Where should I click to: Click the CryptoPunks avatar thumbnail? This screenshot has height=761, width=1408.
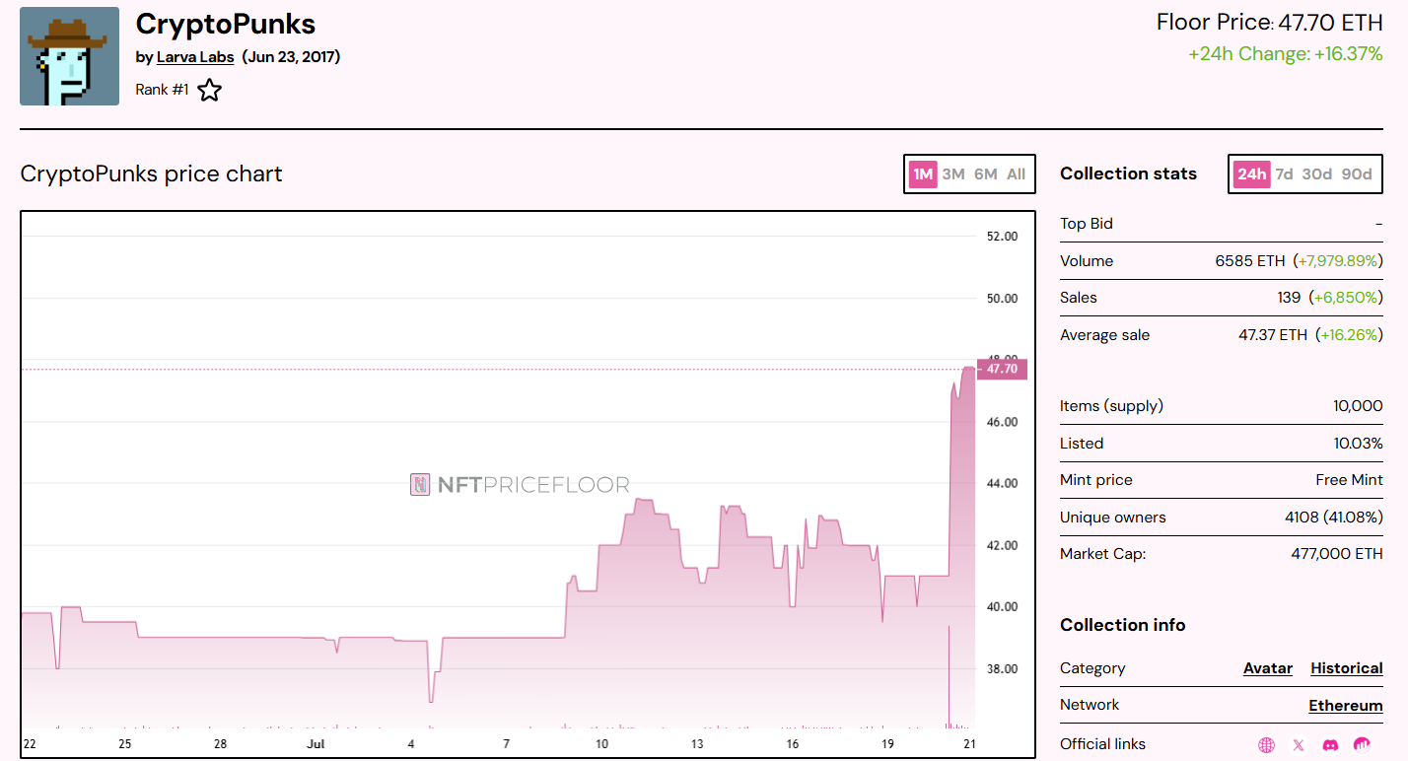coord(69,56)
